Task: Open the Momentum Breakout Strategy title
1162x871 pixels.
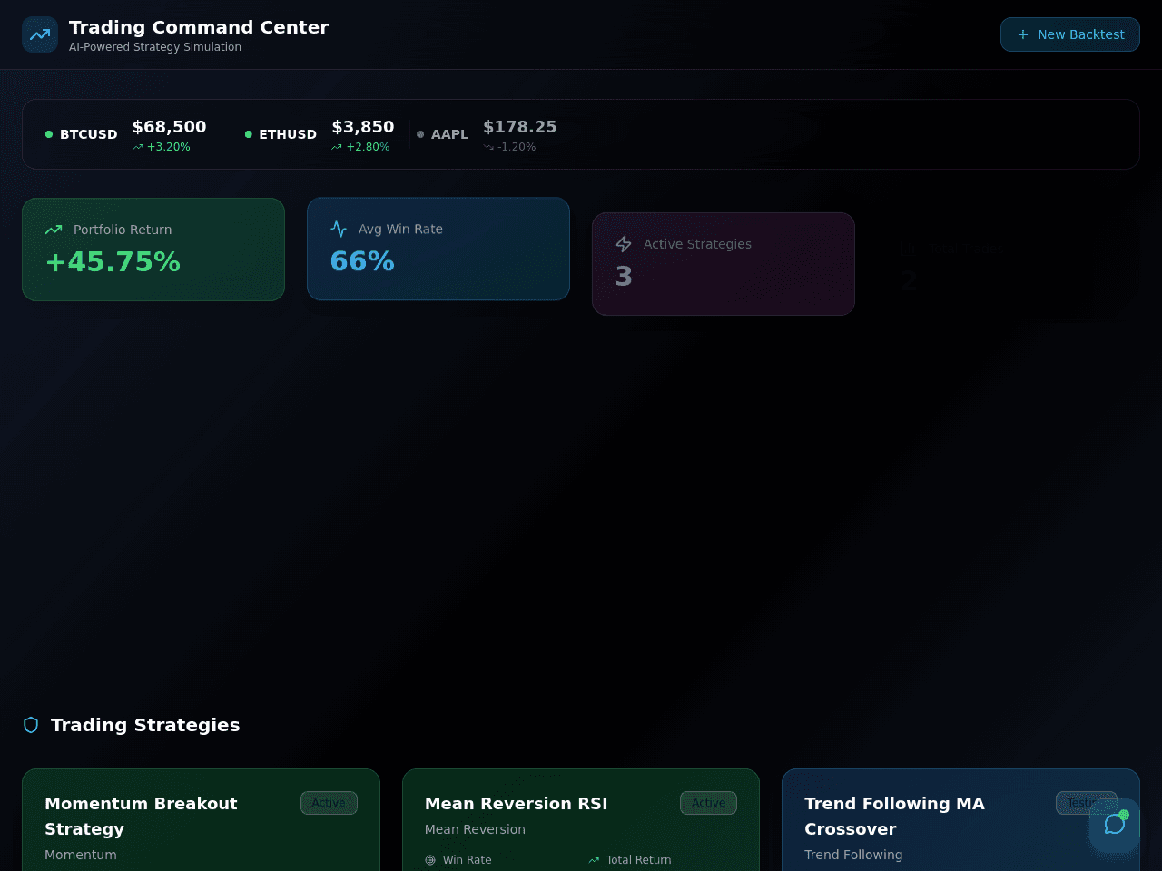Action: (141, 817)
